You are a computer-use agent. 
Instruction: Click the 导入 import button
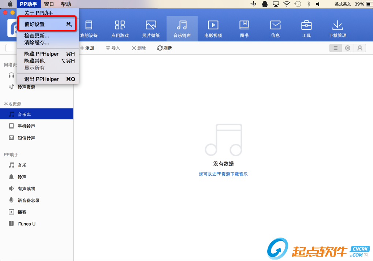[113, 48]
